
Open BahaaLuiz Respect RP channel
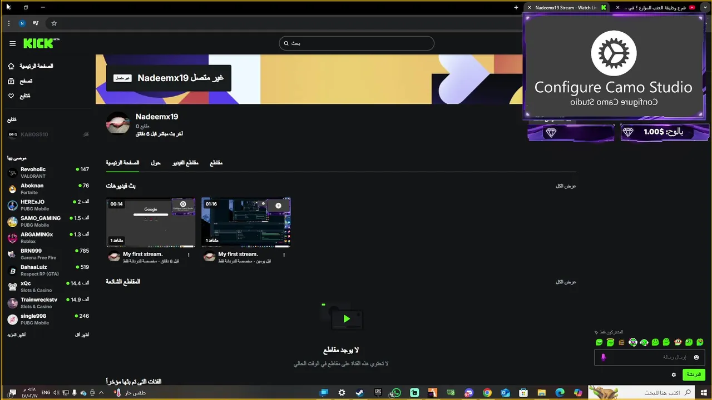pyautogui.click(x=48, y=270)
